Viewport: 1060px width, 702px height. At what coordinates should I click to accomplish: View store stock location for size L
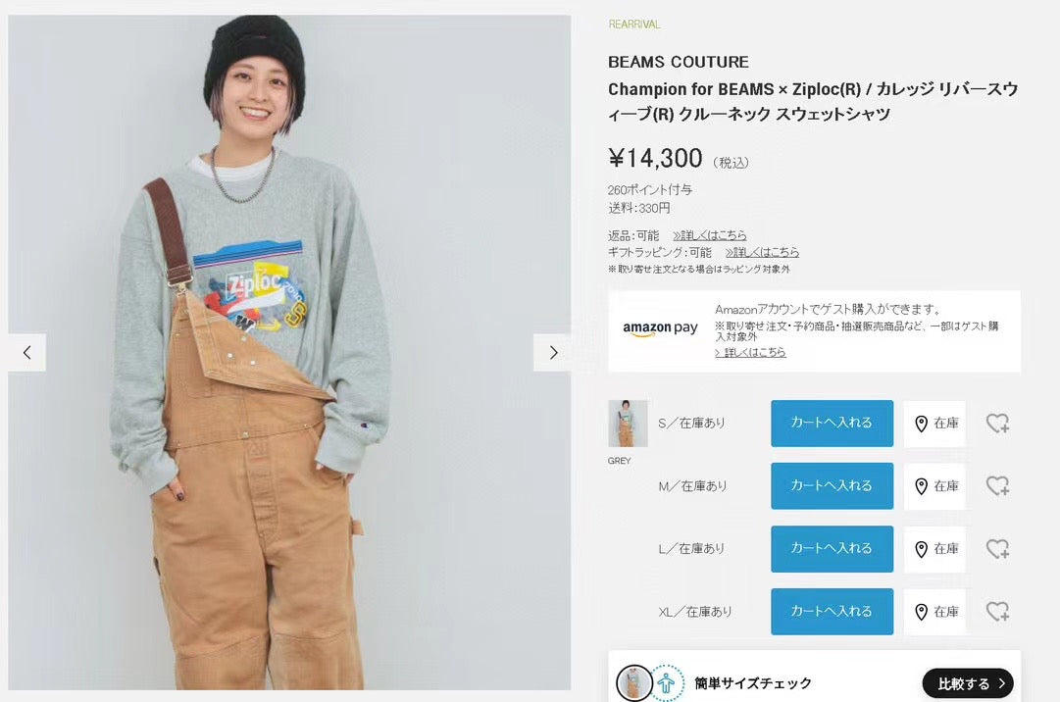pyautogui.click(x=934, y=549)
